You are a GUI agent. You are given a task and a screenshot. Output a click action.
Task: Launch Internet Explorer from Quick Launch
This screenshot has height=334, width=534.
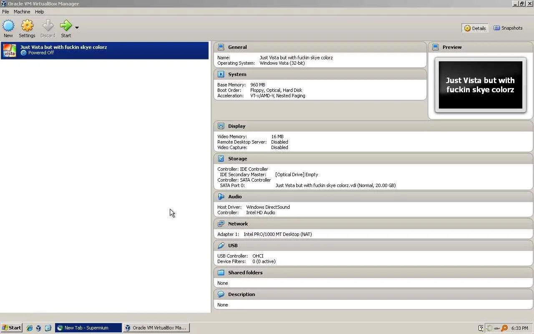(30, 328)
